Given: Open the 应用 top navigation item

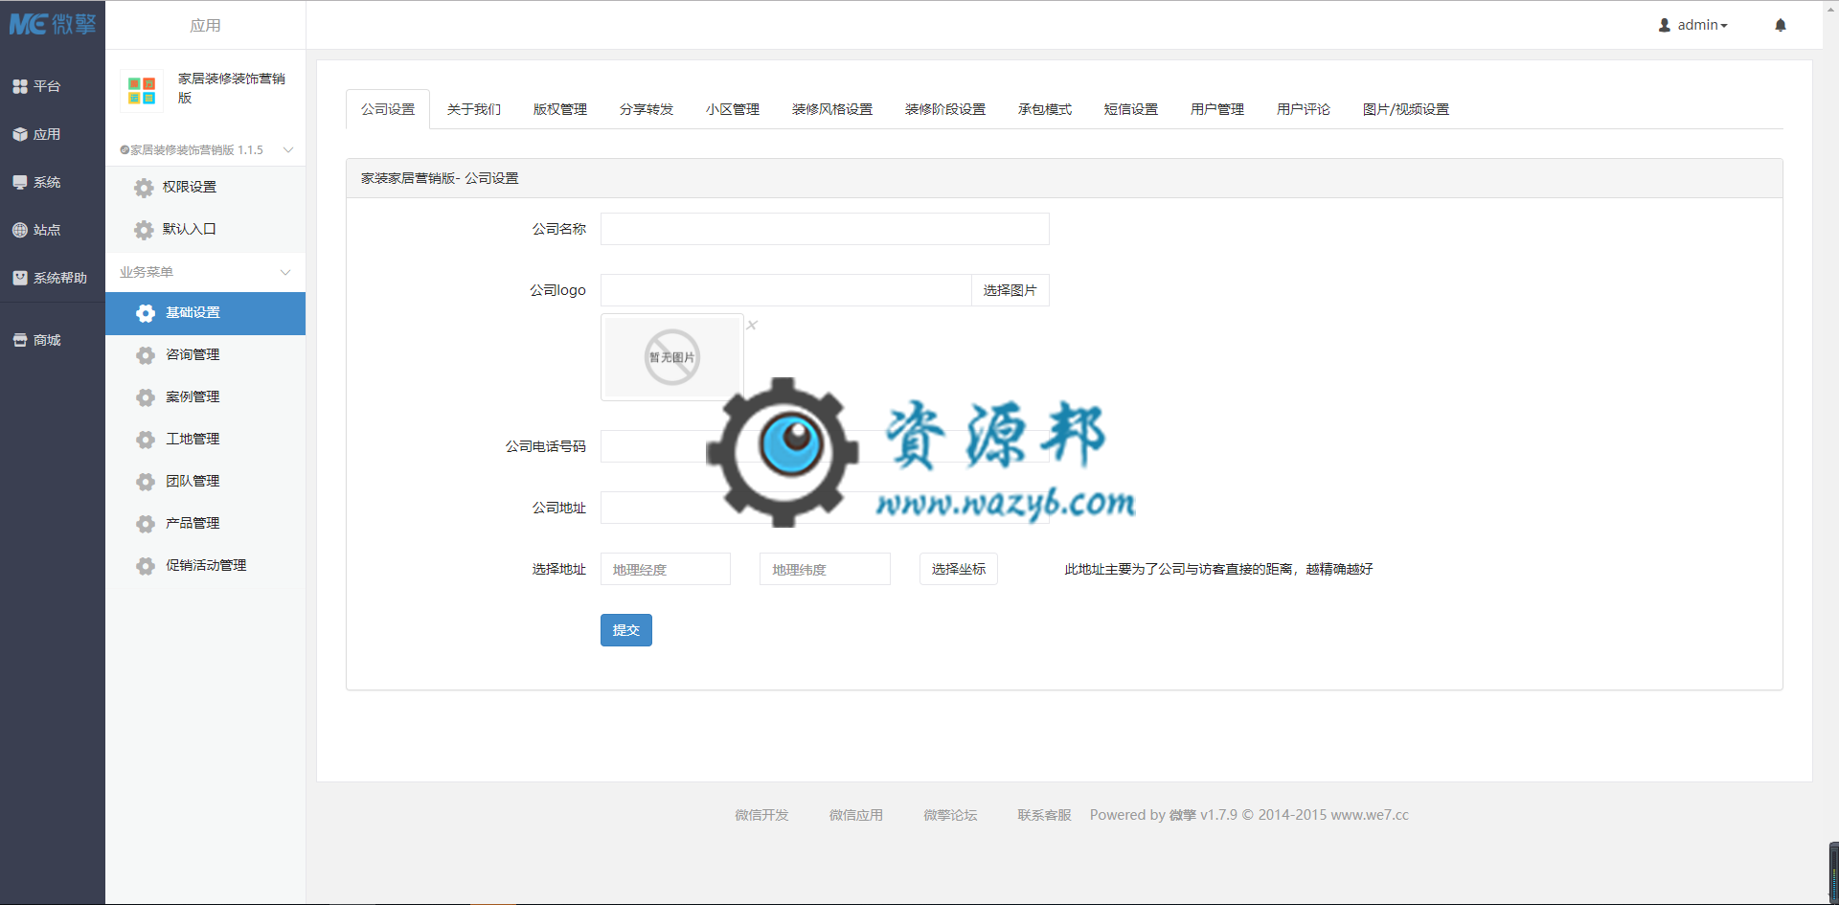Looking at the screenshot, I should (205, 25).
